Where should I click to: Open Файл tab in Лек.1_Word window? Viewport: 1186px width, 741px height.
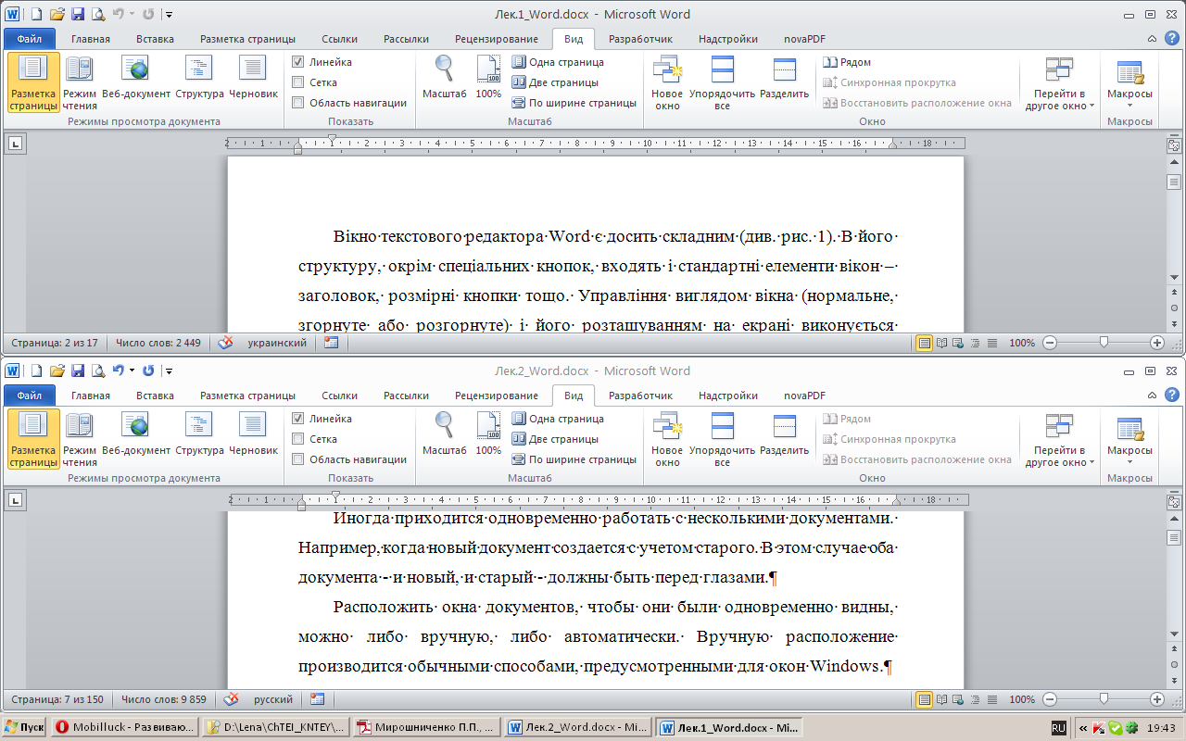coord(30,39)
